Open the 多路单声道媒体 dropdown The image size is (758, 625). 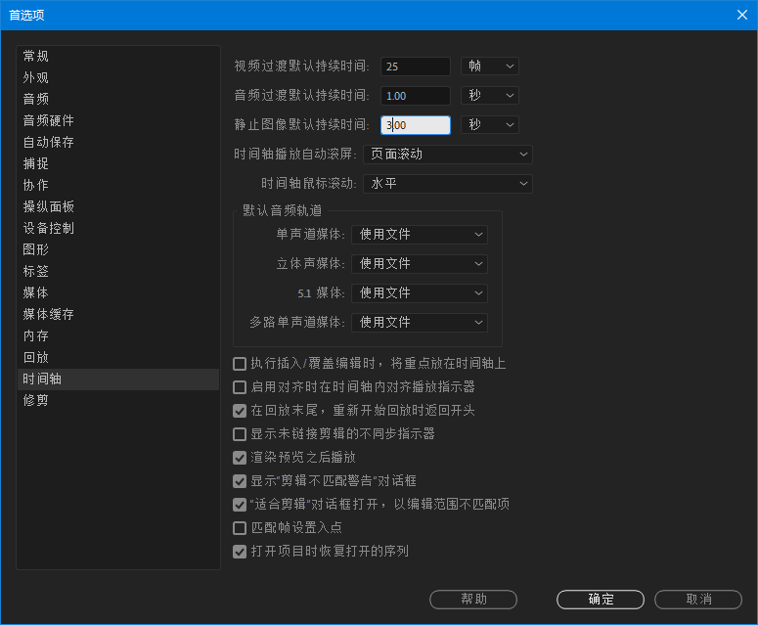(x=420, y=323)
